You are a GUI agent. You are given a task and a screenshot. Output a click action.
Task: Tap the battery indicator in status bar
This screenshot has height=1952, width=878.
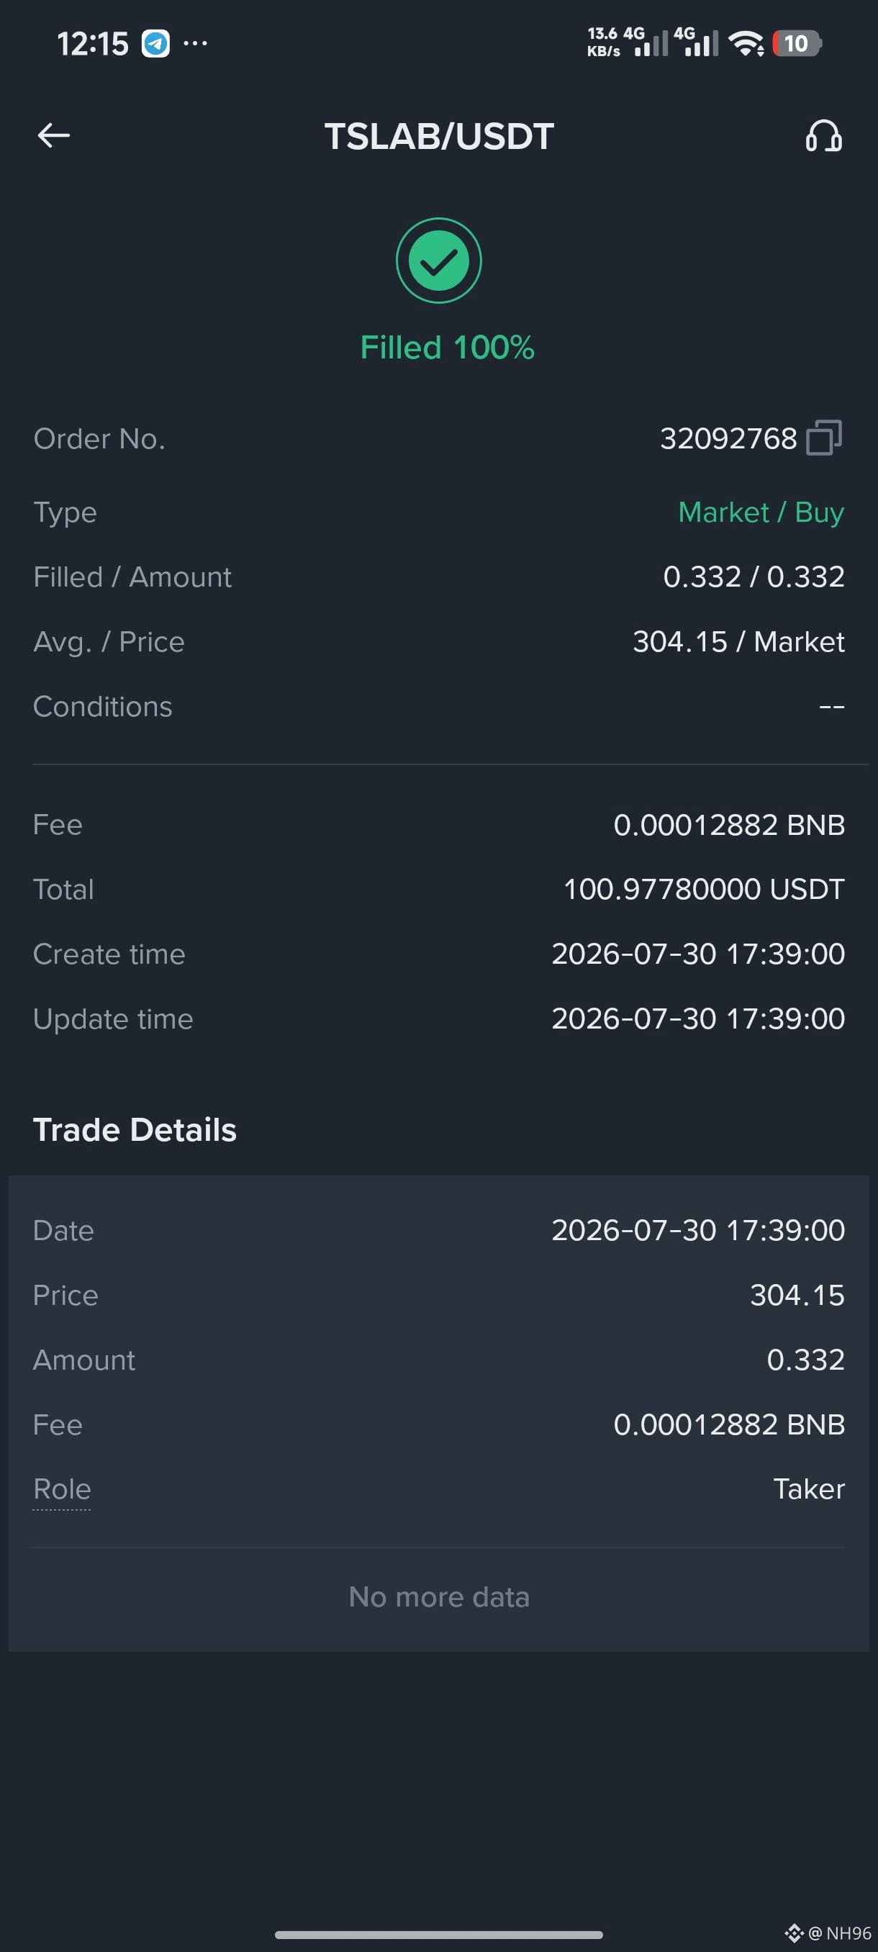coord(797,43)
